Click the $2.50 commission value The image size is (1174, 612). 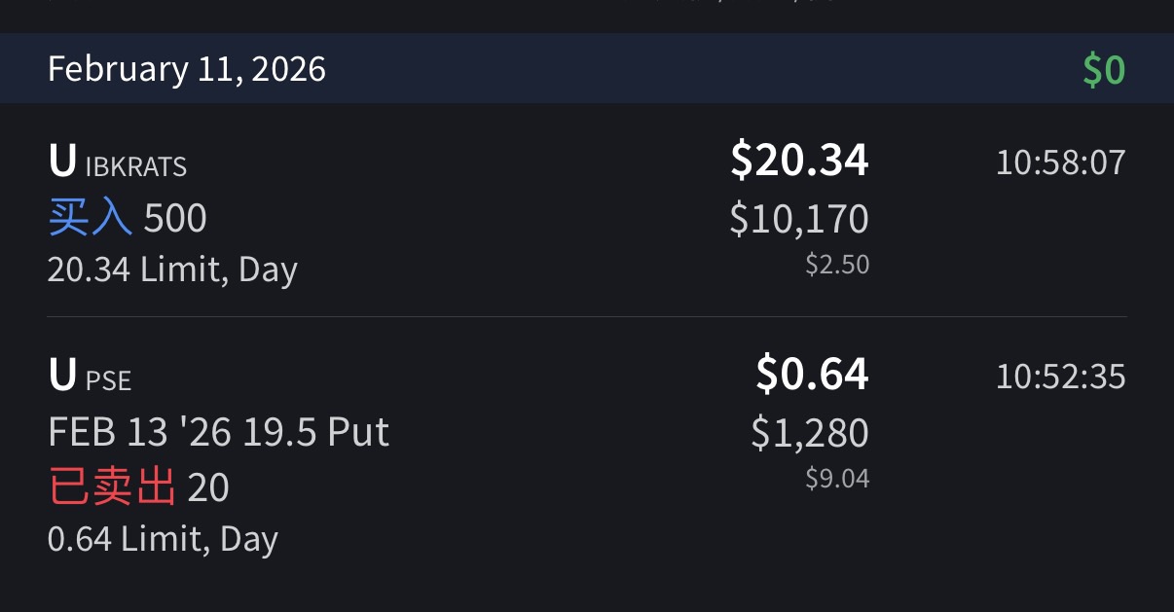pos(836,265)
